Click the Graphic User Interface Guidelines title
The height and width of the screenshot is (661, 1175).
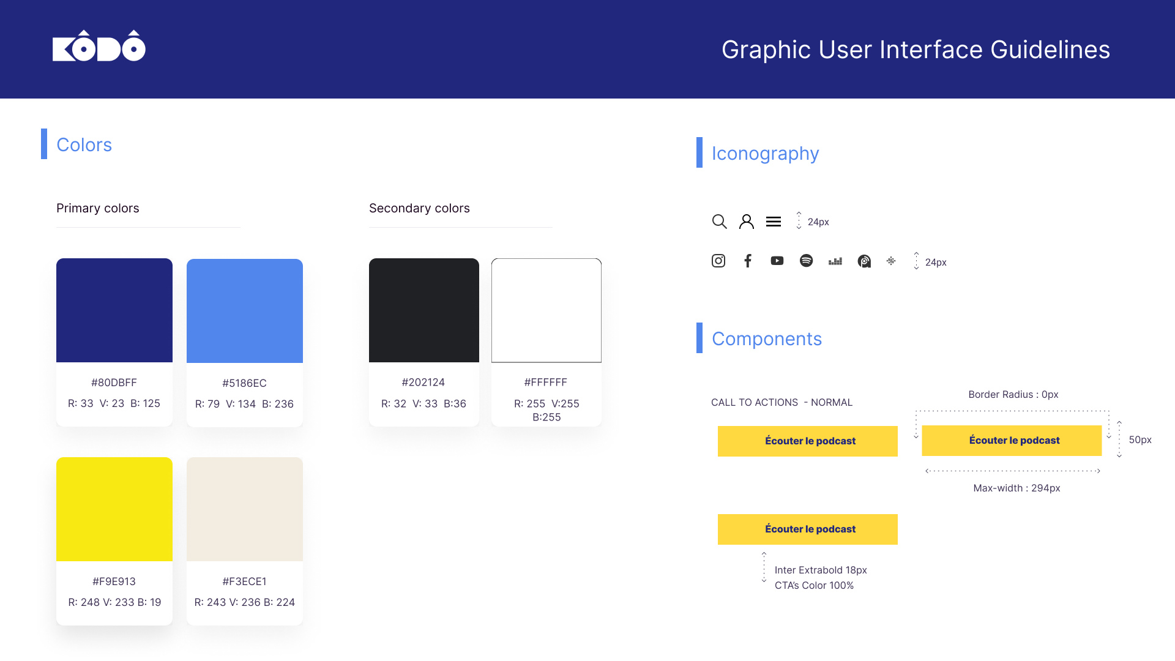coord(915,50)
